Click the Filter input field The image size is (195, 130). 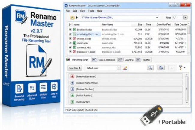[x=177, y=17]
